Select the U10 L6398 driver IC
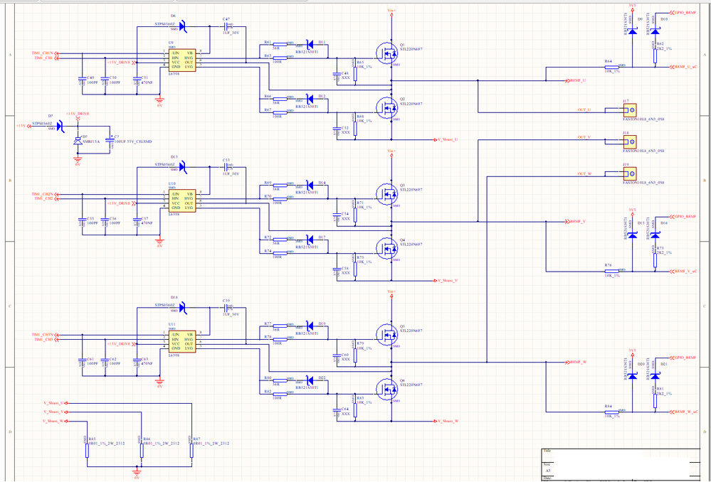 pyautogui.click(x=182, y=200)
